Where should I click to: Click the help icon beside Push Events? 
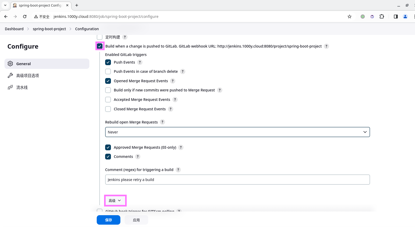140,62
